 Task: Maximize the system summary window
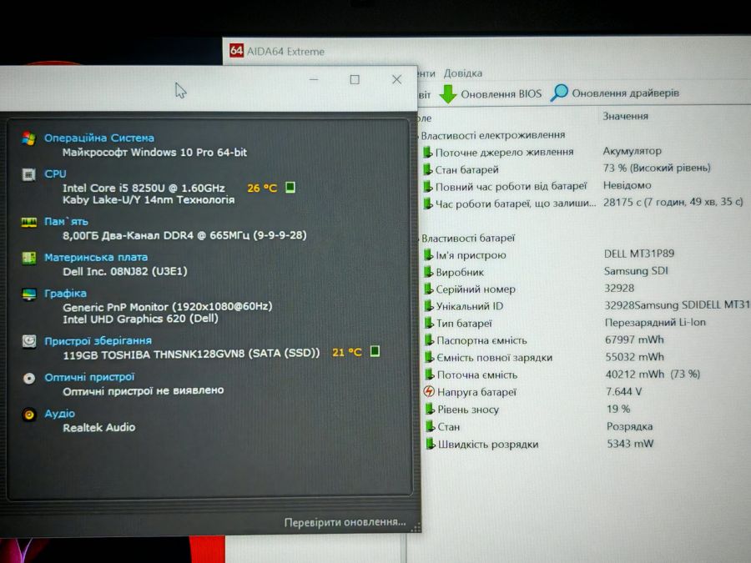[355, 79]
